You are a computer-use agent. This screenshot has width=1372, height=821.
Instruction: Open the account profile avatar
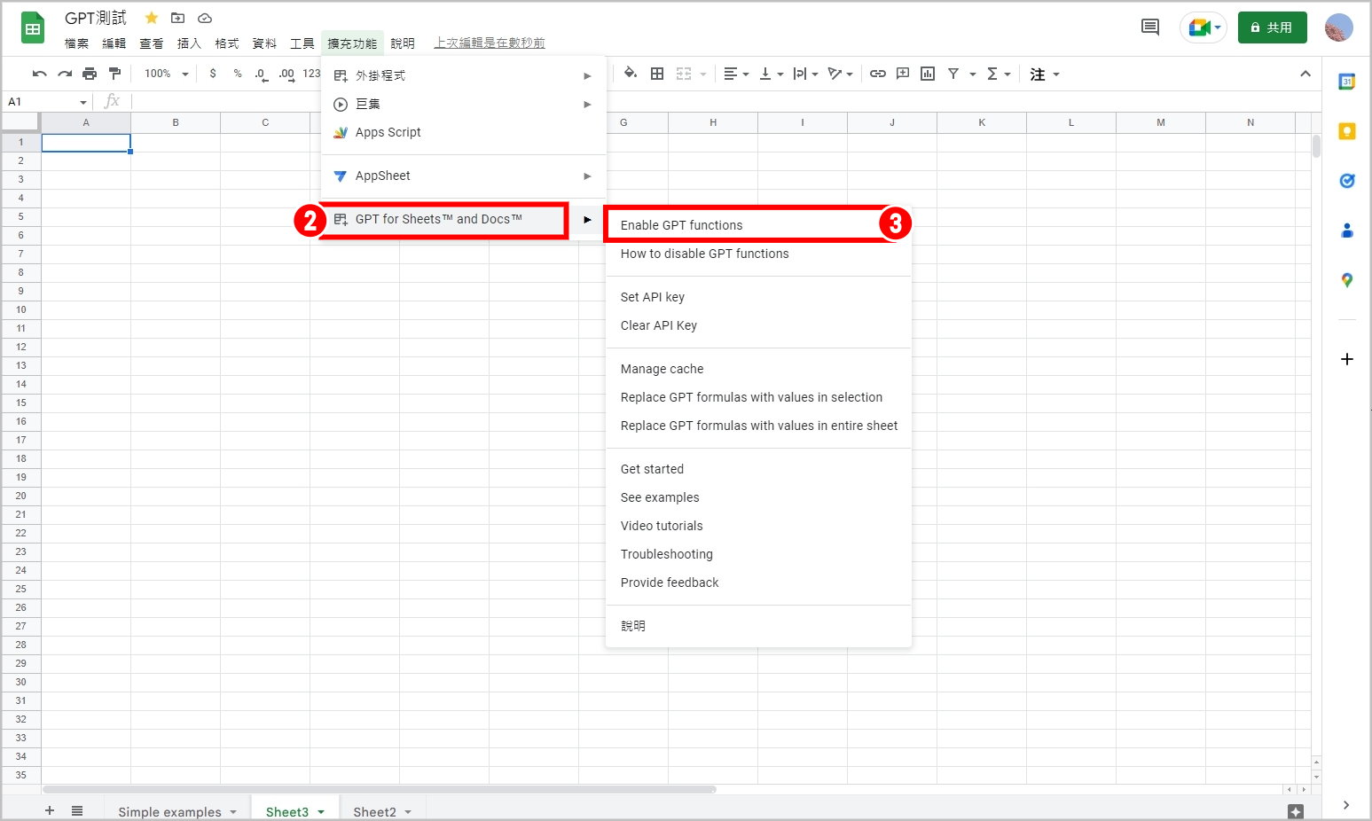point(1339,27)
